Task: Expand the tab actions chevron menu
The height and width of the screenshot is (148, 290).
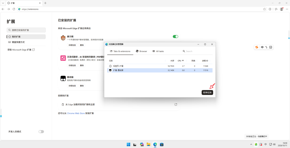Action: 3,3
